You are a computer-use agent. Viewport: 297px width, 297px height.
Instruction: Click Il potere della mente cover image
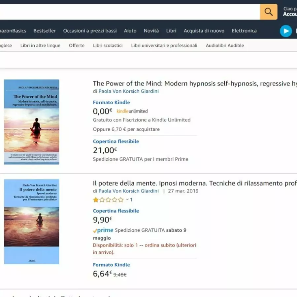point(32,221)
